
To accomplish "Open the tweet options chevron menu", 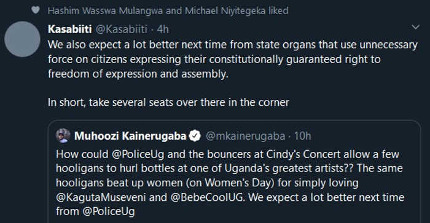I will pos(415,27).
